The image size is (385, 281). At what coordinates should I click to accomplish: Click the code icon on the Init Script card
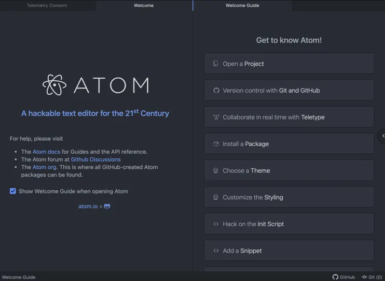point(216,224)
